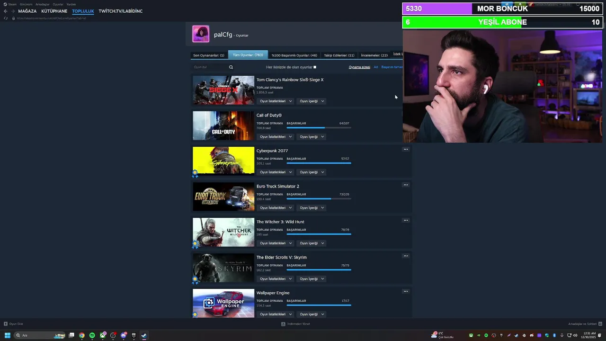The height and width of the screenshot is (341, 606).
Task: Open more options for Euro Truck Simulator 2
Action: (406, 185)
